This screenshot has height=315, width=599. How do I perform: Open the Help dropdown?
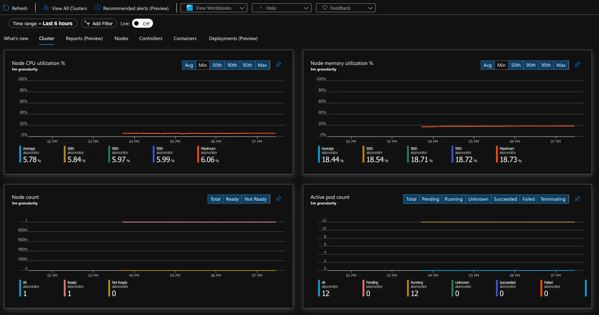click(x=282, y=8)
